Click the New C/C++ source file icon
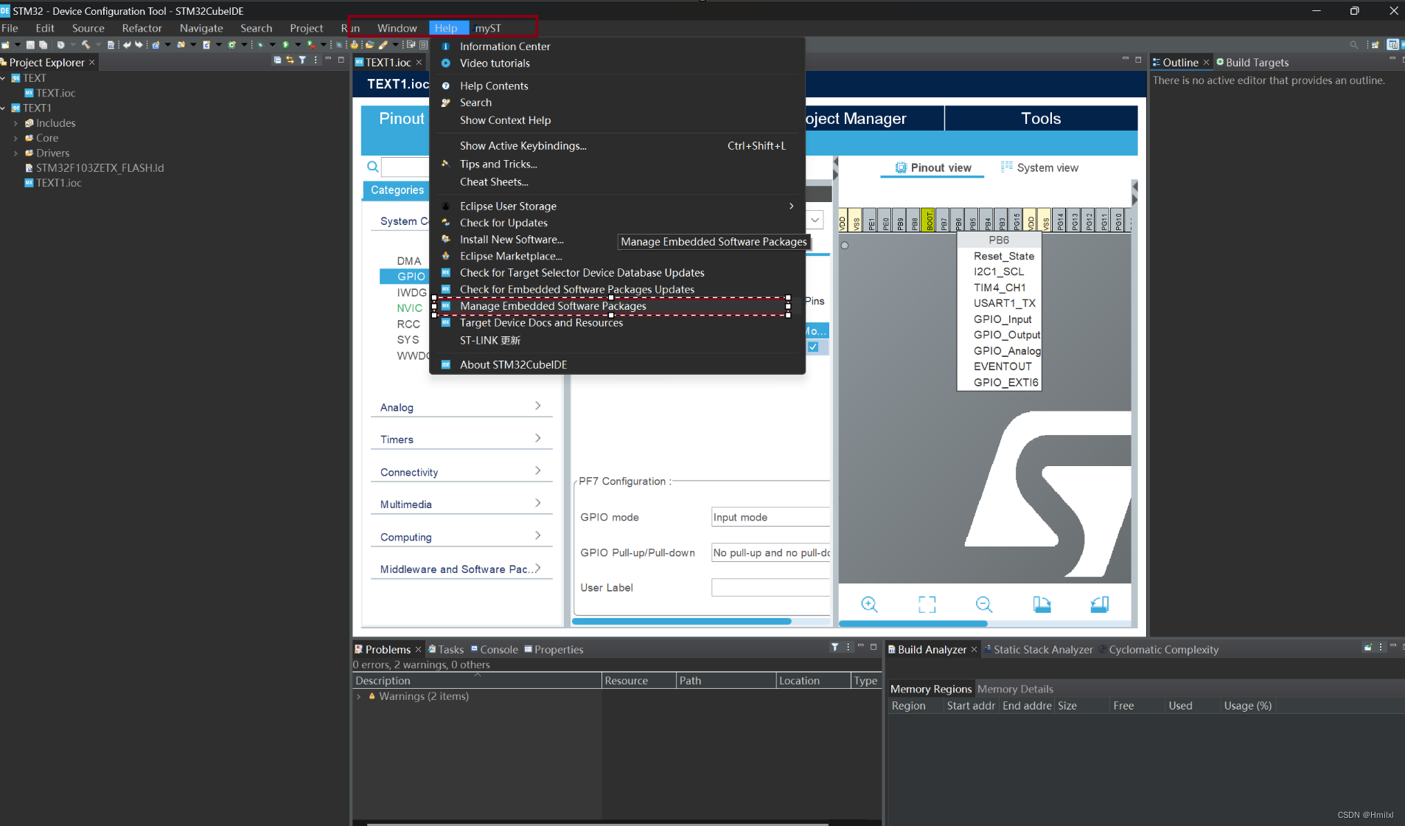Screen dimensions: 1405x826 tap(206, 45)
